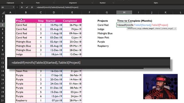Select the Raspberry cell in row 21
184x103 pixels.
tap(26, 100)
